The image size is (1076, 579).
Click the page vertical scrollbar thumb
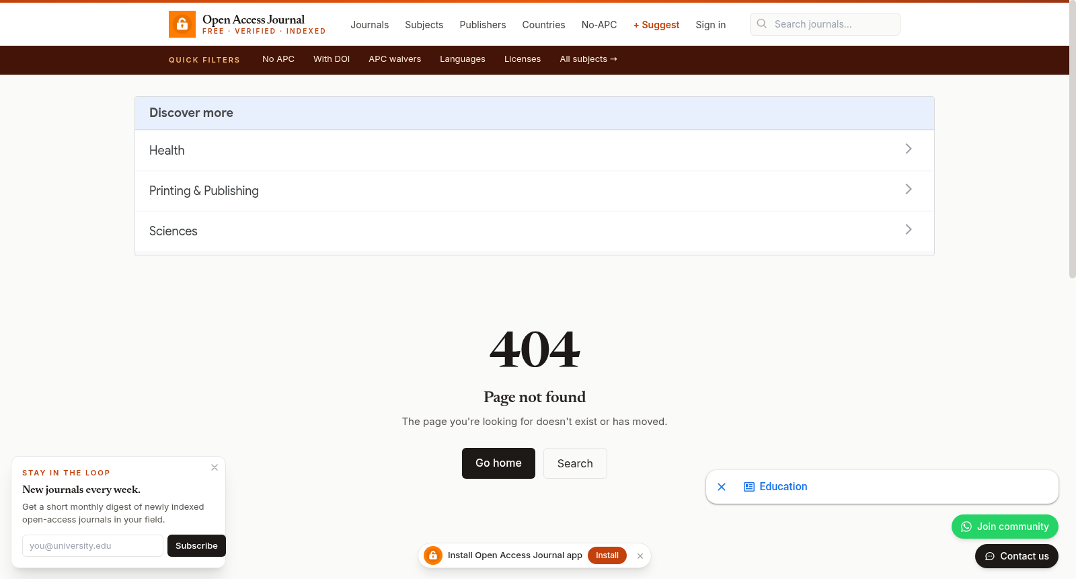coord(1073,140)
